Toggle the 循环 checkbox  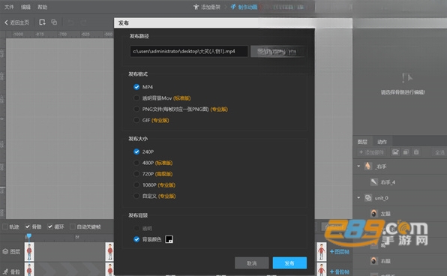point(50,226)
